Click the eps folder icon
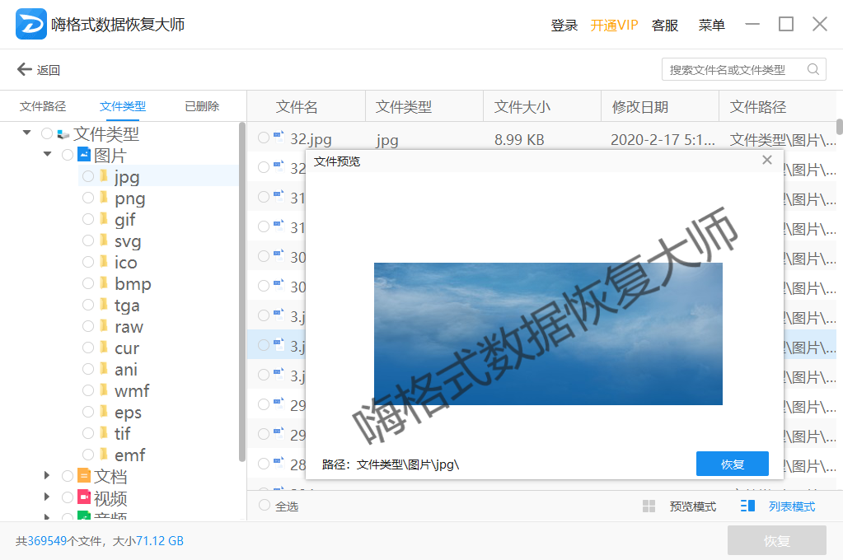843x560 pixels. point(105,412)
